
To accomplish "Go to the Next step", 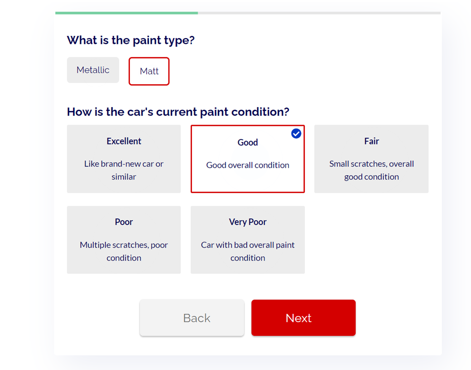I will tap(303, 318).
